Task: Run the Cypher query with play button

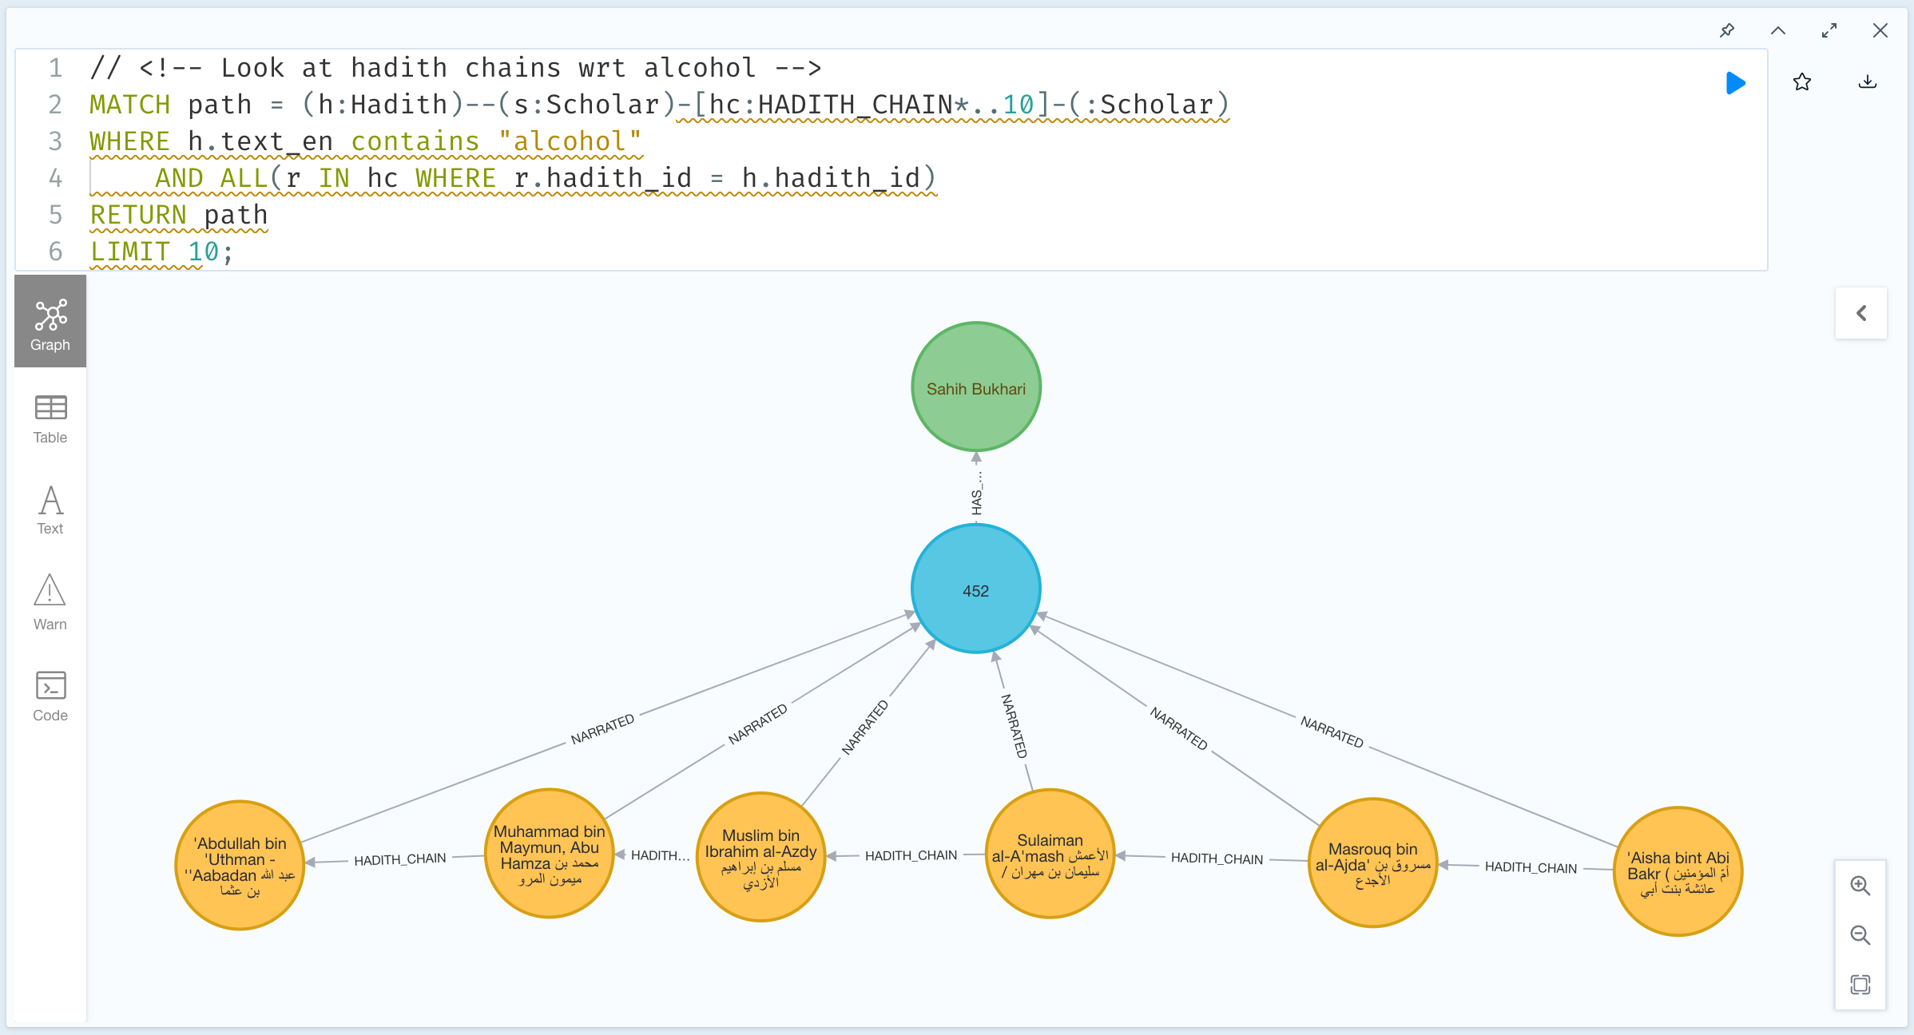Action: (x=1735, y=83)
